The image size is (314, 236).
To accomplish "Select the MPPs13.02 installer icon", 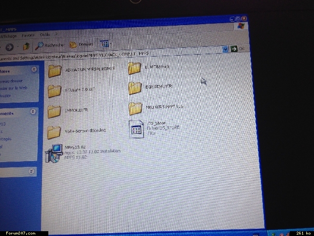I will (54, 153).
